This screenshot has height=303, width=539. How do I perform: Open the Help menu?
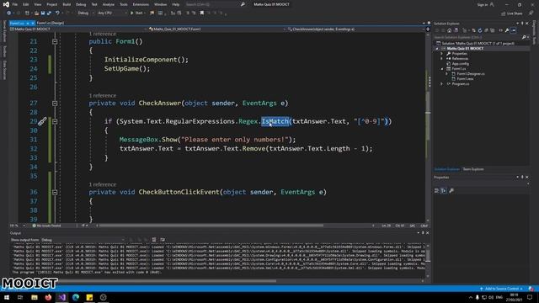point(176,4)
